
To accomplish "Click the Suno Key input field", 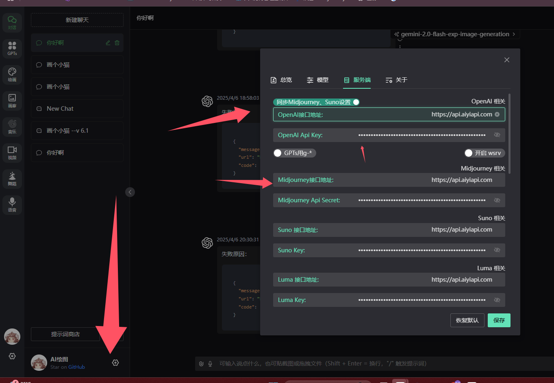I will coord(389,250).
